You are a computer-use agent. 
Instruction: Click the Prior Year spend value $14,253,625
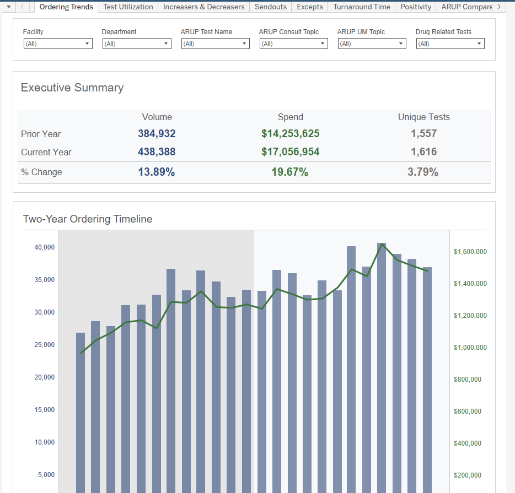291,134
